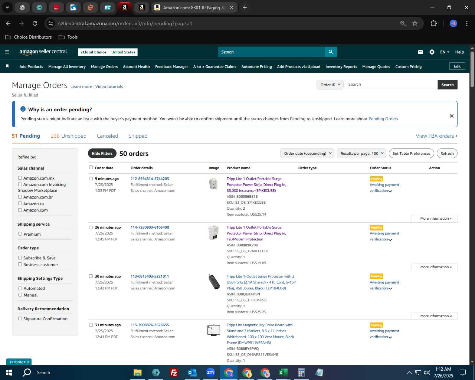
Task: Switch to the 238 Unshipped tab
Action: [x=68, y=136]
